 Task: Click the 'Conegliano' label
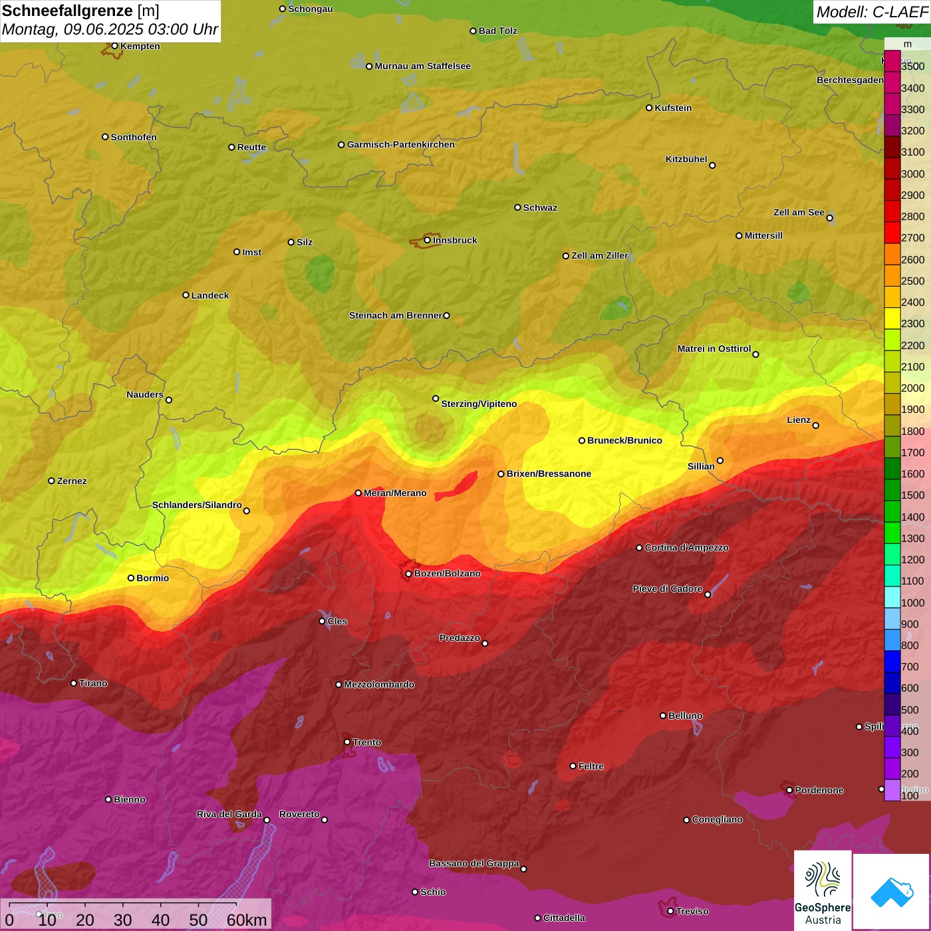click(717, 819)
